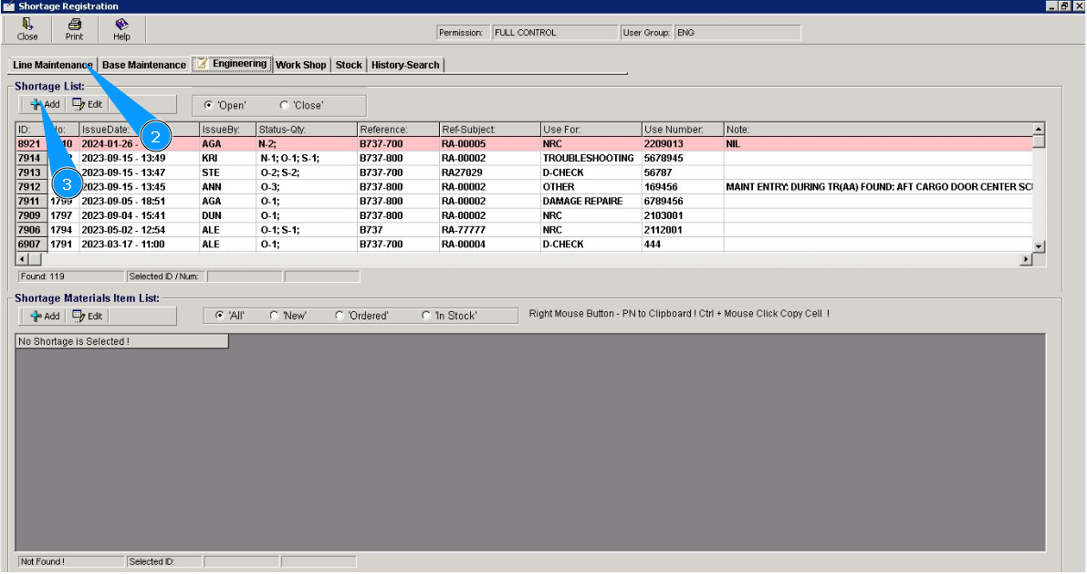Click the Close toolbar icon
The width and height of the screenshot is (1087, 574).
tap(27, 30)
